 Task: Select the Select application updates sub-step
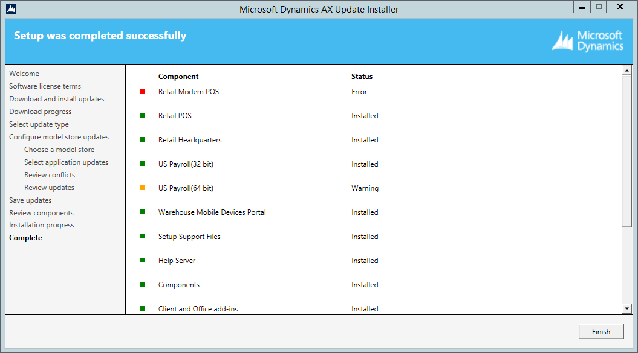tap(66, 162)
